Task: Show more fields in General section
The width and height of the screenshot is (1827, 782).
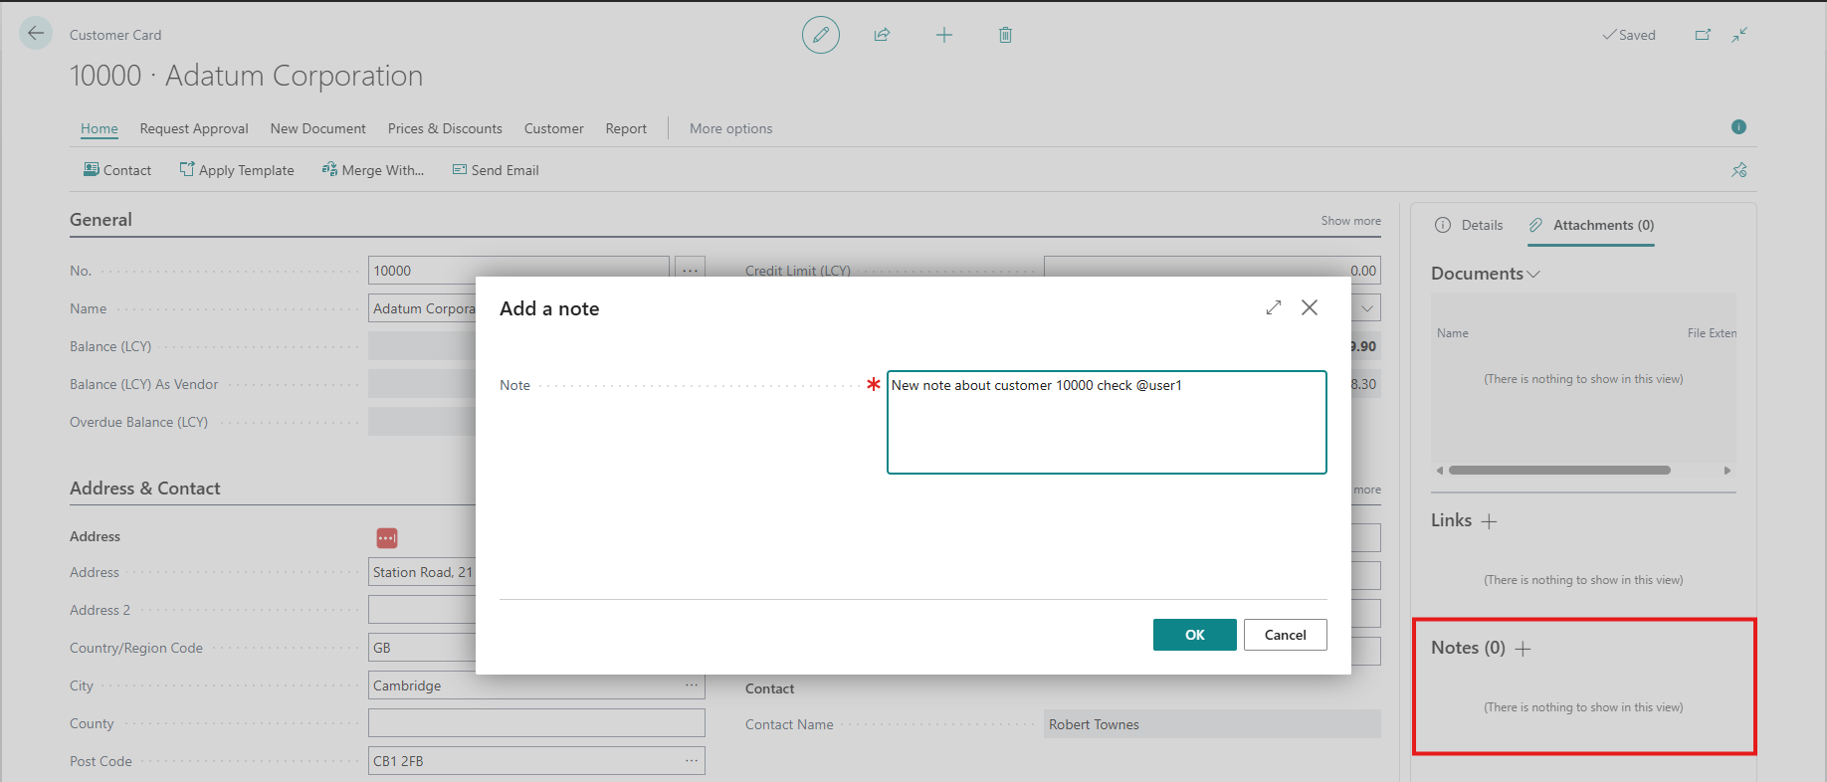Action: click(1350, 221)
